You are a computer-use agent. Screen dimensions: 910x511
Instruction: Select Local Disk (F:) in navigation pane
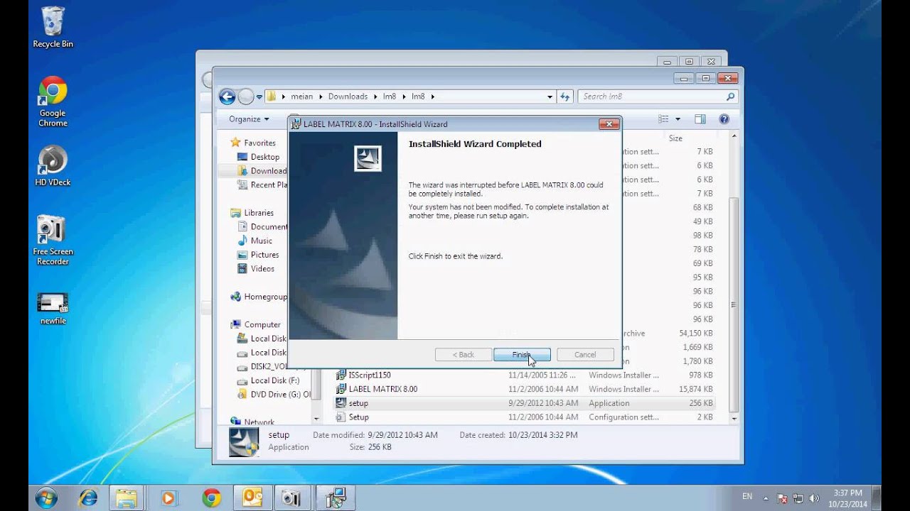268,380
